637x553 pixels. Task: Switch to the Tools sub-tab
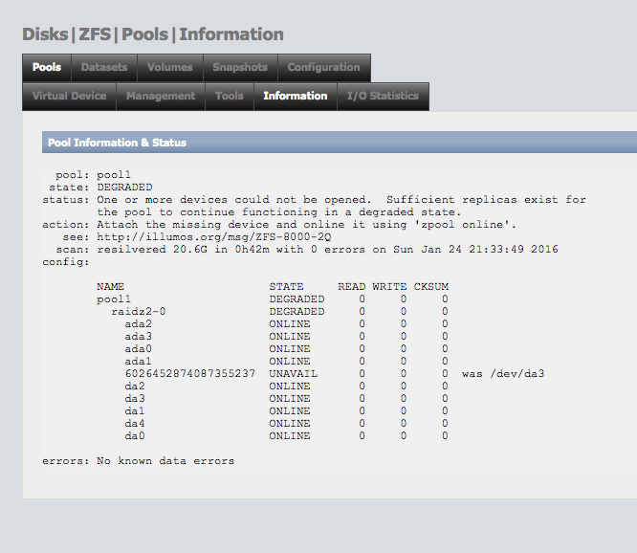tap(230, 97)
